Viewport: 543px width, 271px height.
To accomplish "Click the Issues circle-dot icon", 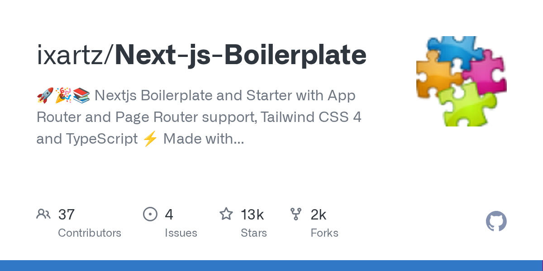I will (x=150, y=214).
